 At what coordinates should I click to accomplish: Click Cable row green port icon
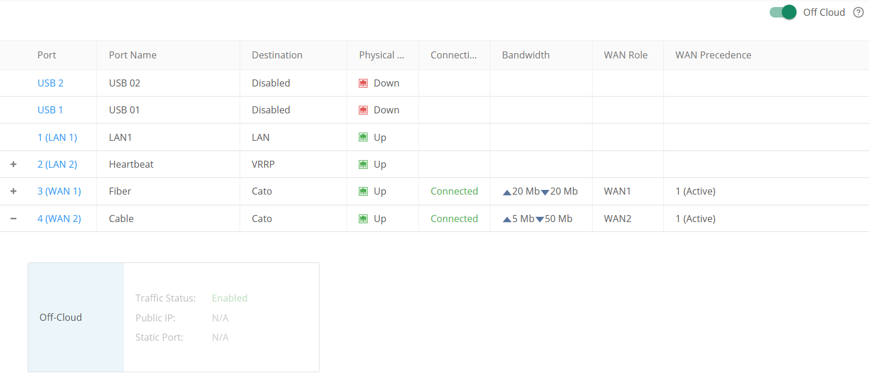(x=363, y=219)
